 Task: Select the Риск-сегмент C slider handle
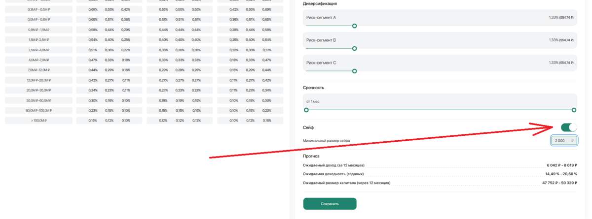pyautogui.click(x=354, y=71)
